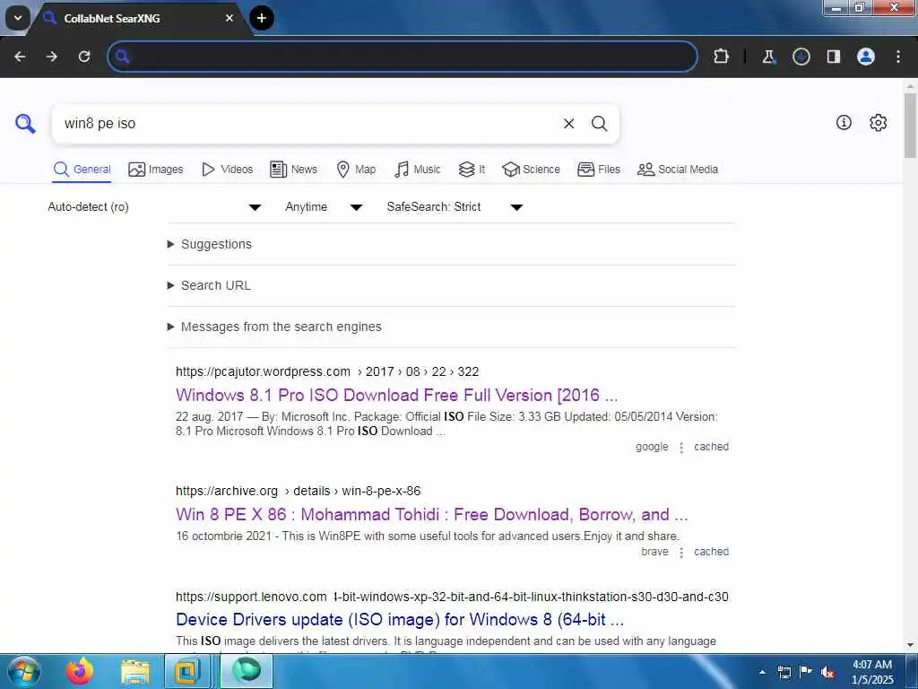Open Device Drivers update Lenovo result
This screenshot has height=689, width=918.
(400, 619)
